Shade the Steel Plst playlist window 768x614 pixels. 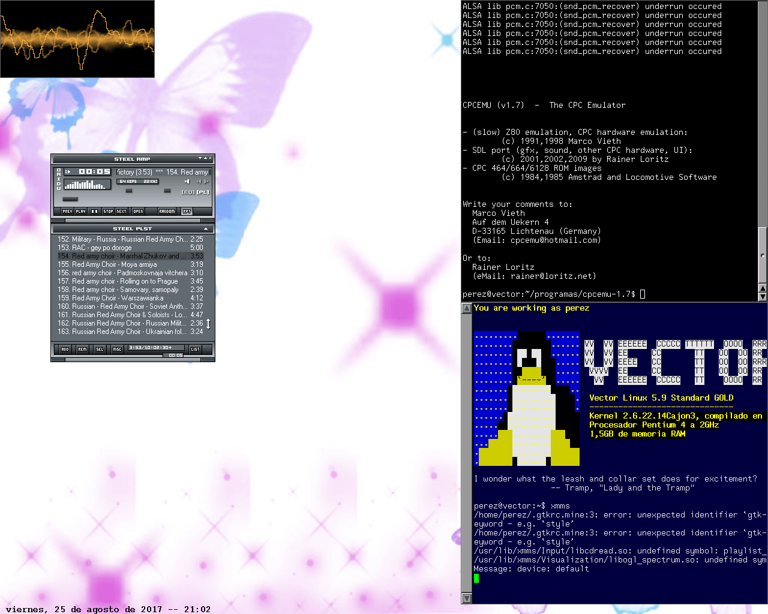pos(206,228)
